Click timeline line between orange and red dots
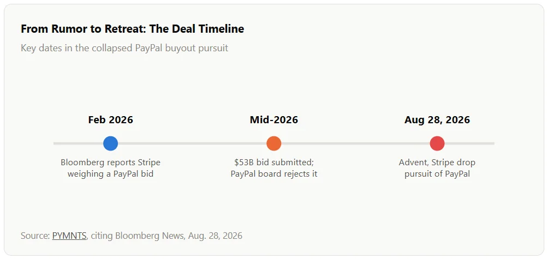 pyautogui.click(x=355, y=143)
